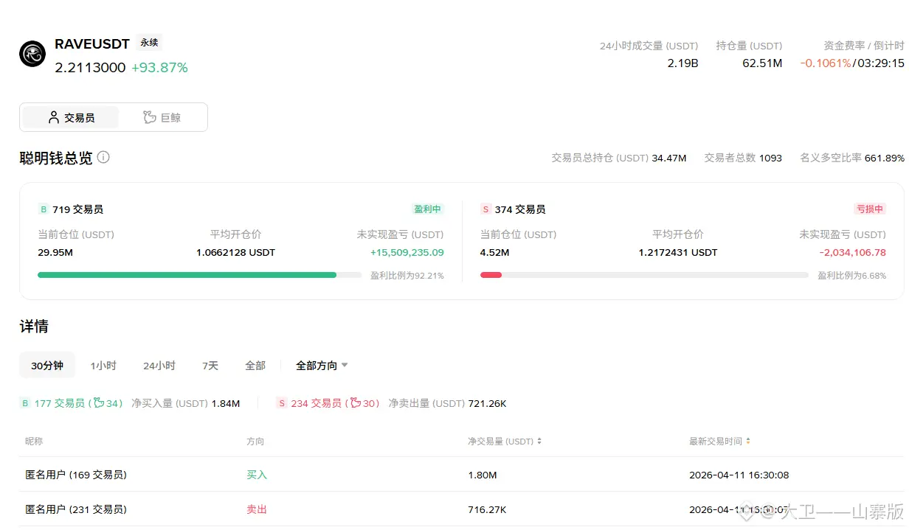The image size is (909, 530).
Task: Click timestamp 2026-04-11 16:30:08
Action: pyautogui.click(x=739, y=475)
